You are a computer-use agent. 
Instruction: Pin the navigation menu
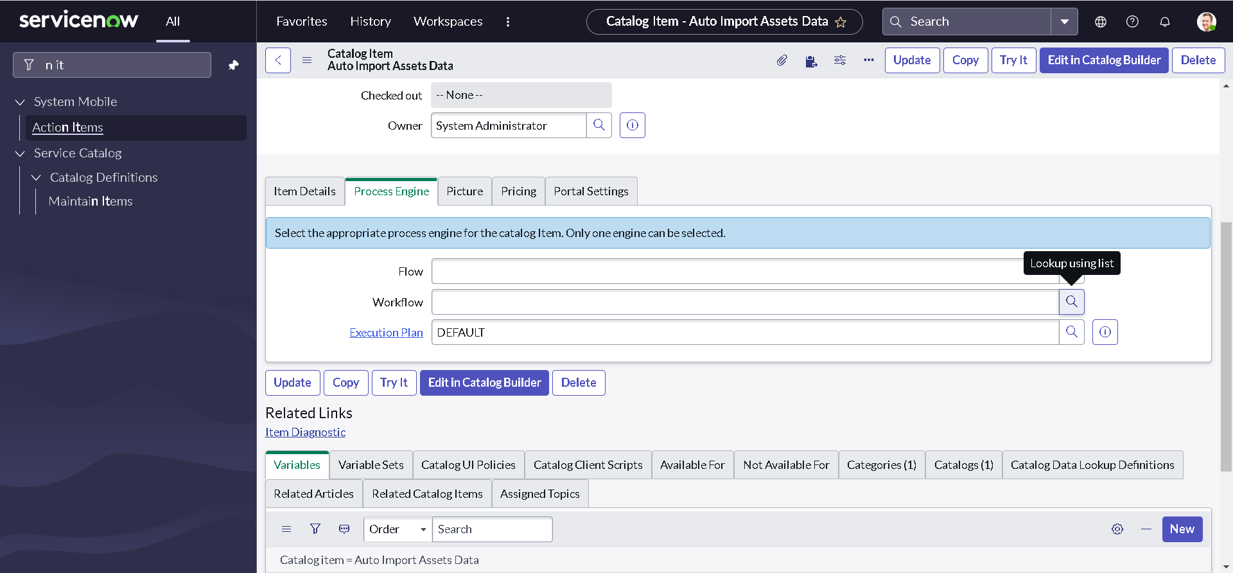pos(234,65)
